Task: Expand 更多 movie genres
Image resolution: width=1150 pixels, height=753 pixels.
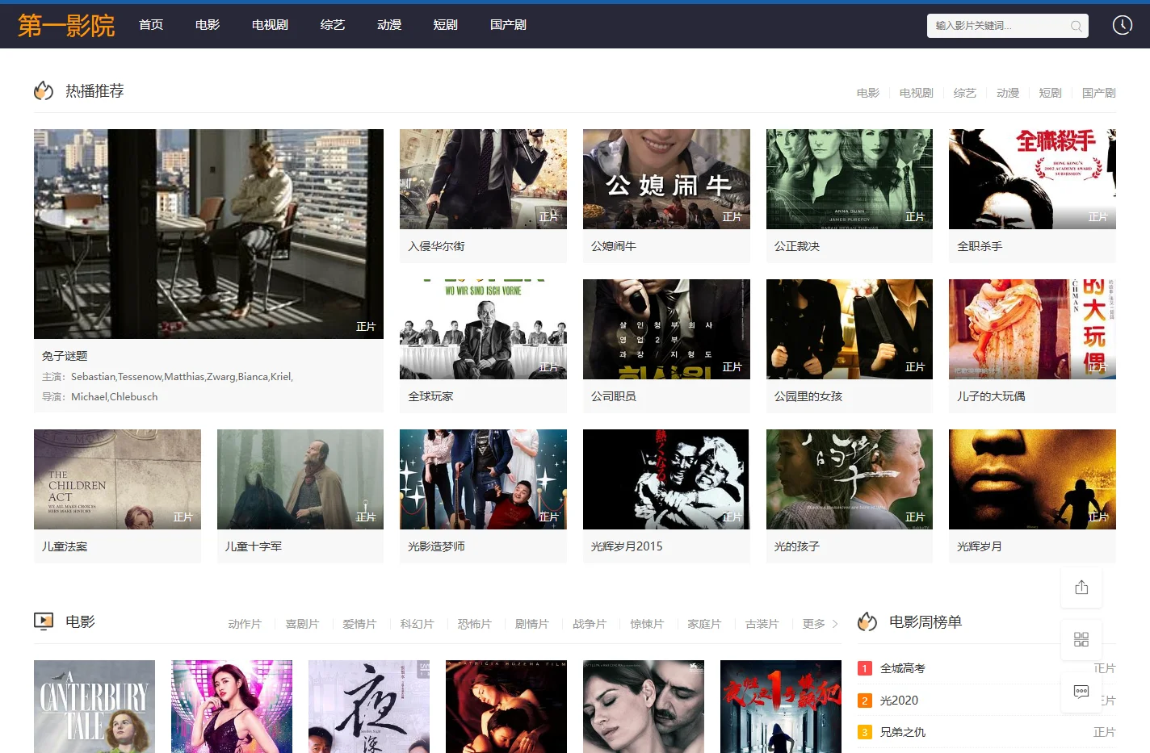Action: pyautogui.click(x=820, y=624)
